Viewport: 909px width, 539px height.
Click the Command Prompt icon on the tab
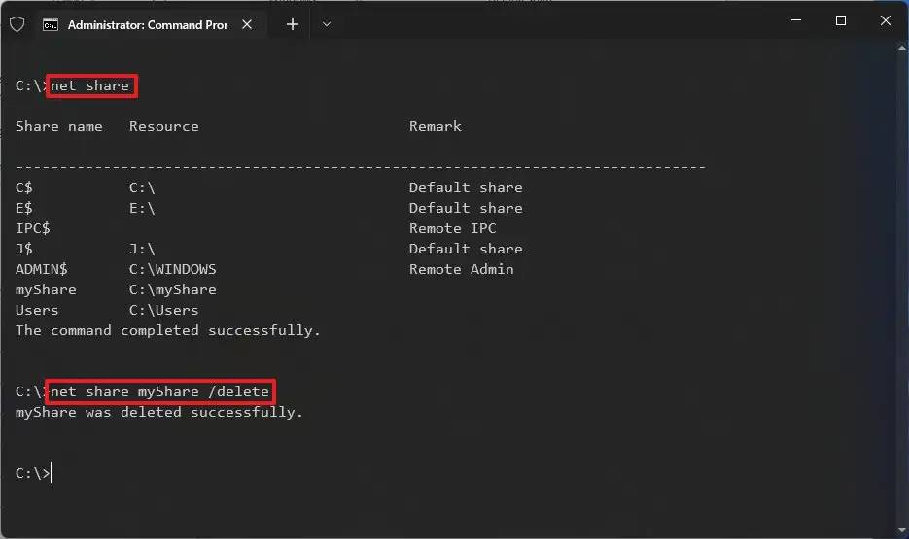(51, 25)
